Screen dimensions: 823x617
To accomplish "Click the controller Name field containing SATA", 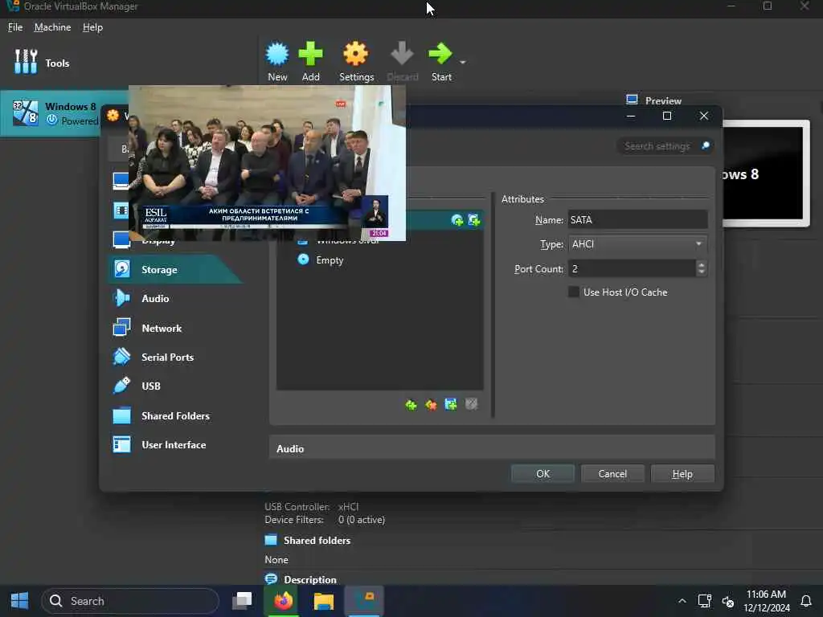I will click(637, 220).
